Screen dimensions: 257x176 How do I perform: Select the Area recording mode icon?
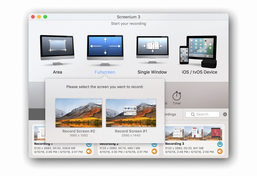coord(57,50)
